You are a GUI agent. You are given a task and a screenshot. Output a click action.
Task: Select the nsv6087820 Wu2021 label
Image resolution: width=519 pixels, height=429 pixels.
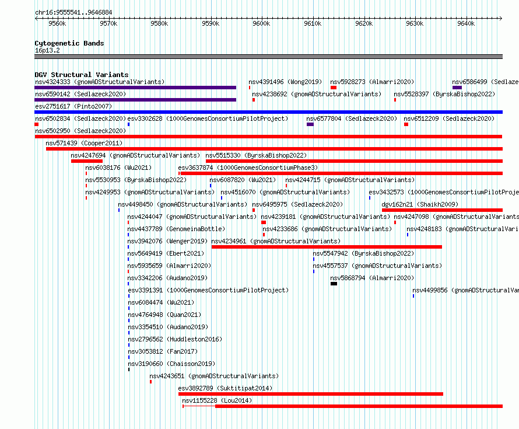pyautogui.click(x=243, y=180)
